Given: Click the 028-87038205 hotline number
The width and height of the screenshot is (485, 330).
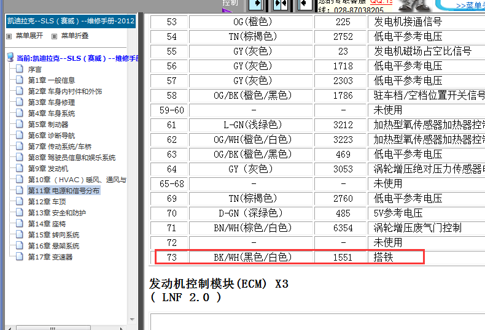Looking at the screenshot, I should (x=358, y=10).
